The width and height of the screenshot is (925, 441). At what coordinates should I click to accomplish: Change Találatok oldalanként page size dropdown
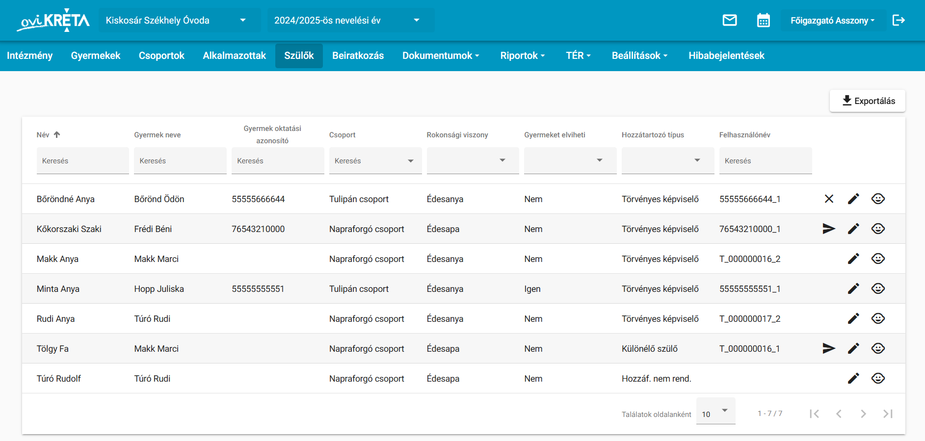tap(715, 411)
